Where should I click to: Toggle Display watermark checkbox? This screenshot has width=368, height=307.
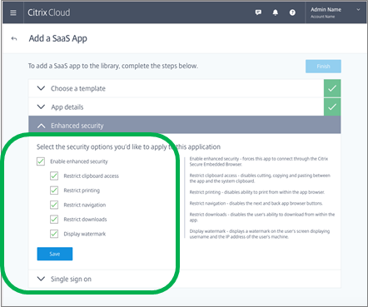tap(54, 234)
